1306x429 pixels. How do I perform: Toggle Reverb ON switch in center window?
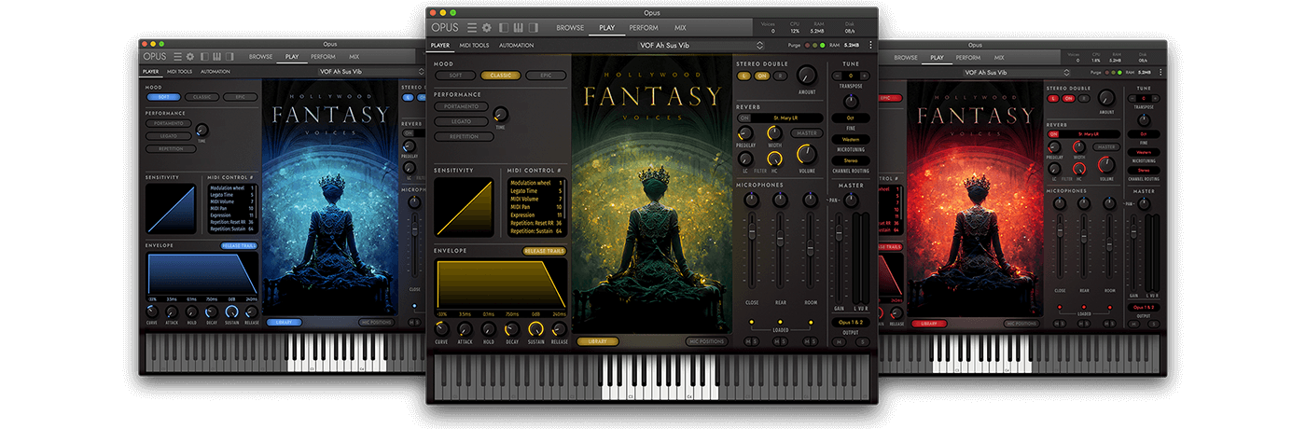point(744,118)
